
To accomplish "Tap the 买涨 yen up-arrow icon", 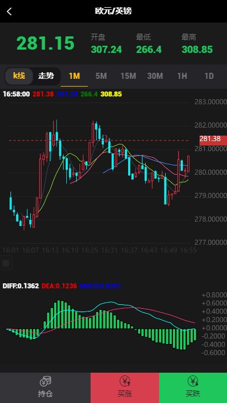I will [125, 381].
